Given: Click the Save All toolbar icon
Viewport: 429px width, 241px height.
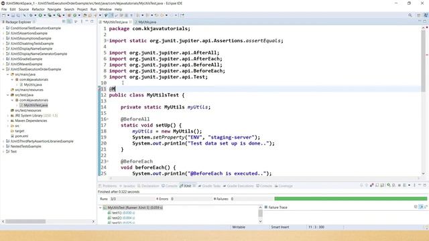Looking at the screenshot, I should [18, 15].
